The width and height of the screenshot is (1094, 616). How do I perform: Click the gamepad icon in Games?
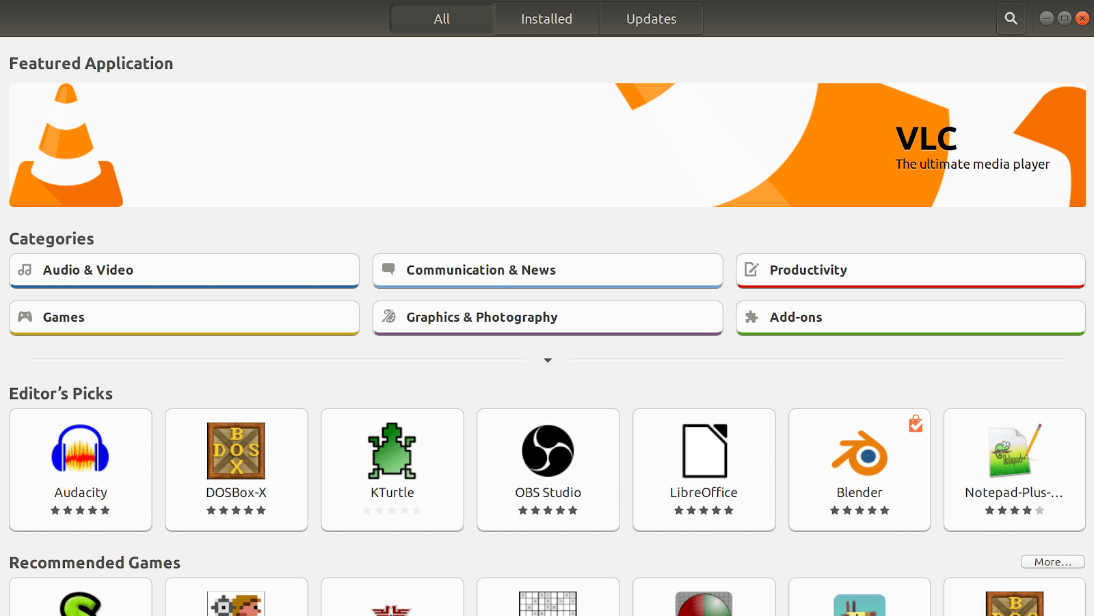coord(25,317)
